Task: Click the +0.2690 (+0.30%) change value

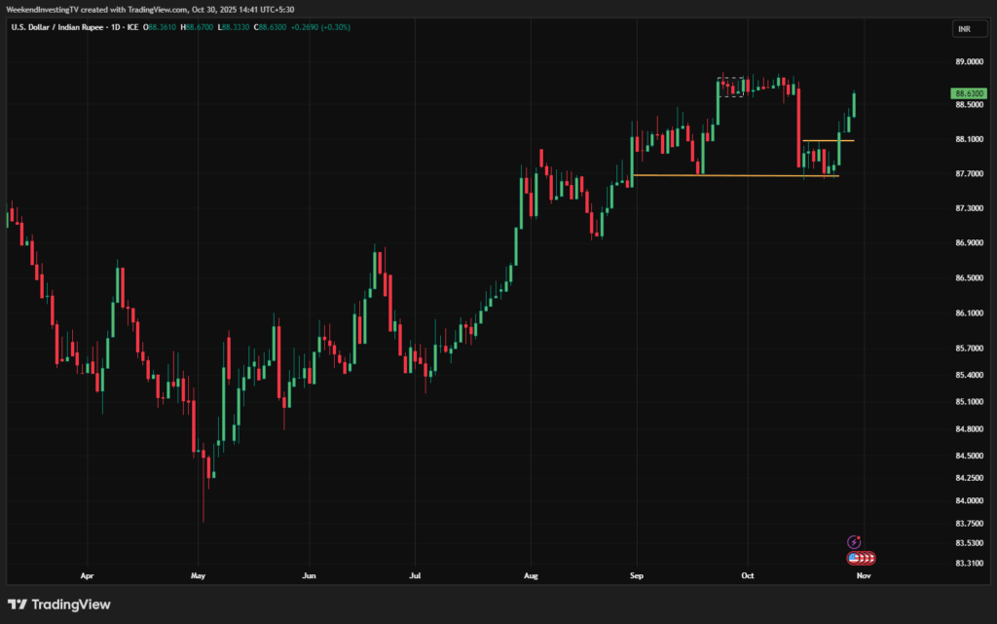Action: coord(323,27)
